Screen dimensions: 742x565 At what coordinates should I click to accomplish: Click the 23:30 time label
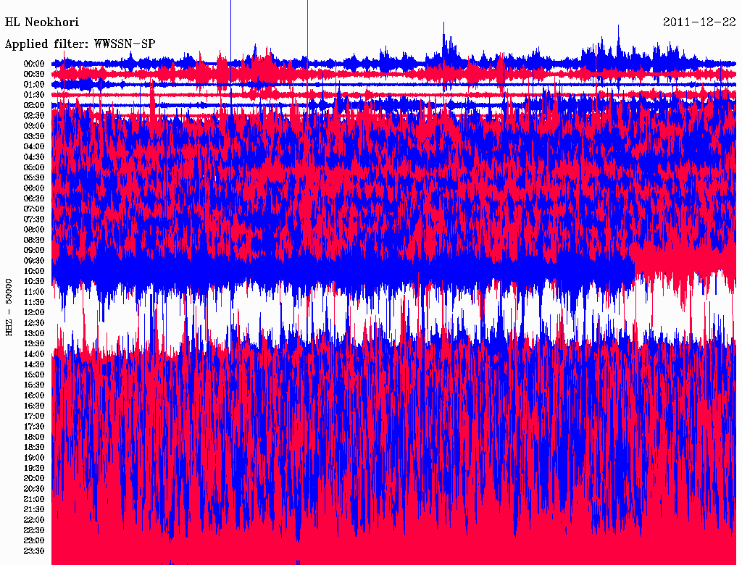(34, 551)
